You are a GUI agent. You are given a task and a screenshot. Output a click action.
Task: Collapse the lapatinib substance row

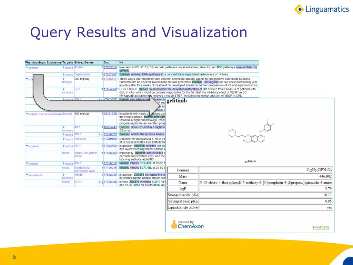[27, 146]
